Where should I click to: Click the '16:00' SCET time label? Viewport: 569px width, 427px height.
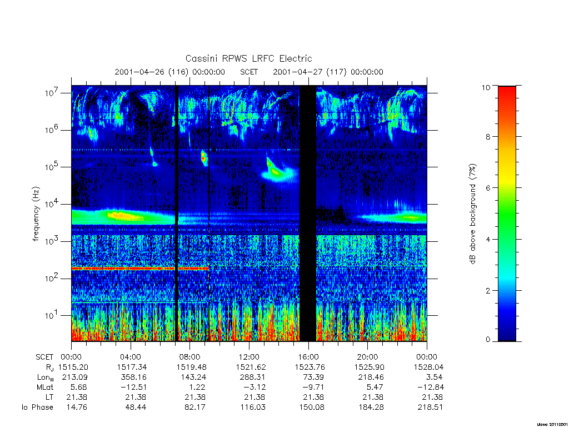point(308,357)
